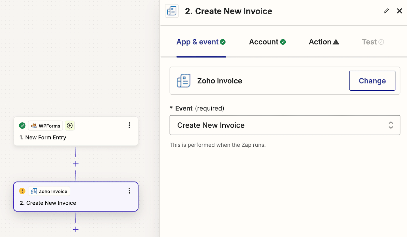This screenshot has width=407, height=237.
Task: Click the green check beside App & event
Action: click(223, 42)
